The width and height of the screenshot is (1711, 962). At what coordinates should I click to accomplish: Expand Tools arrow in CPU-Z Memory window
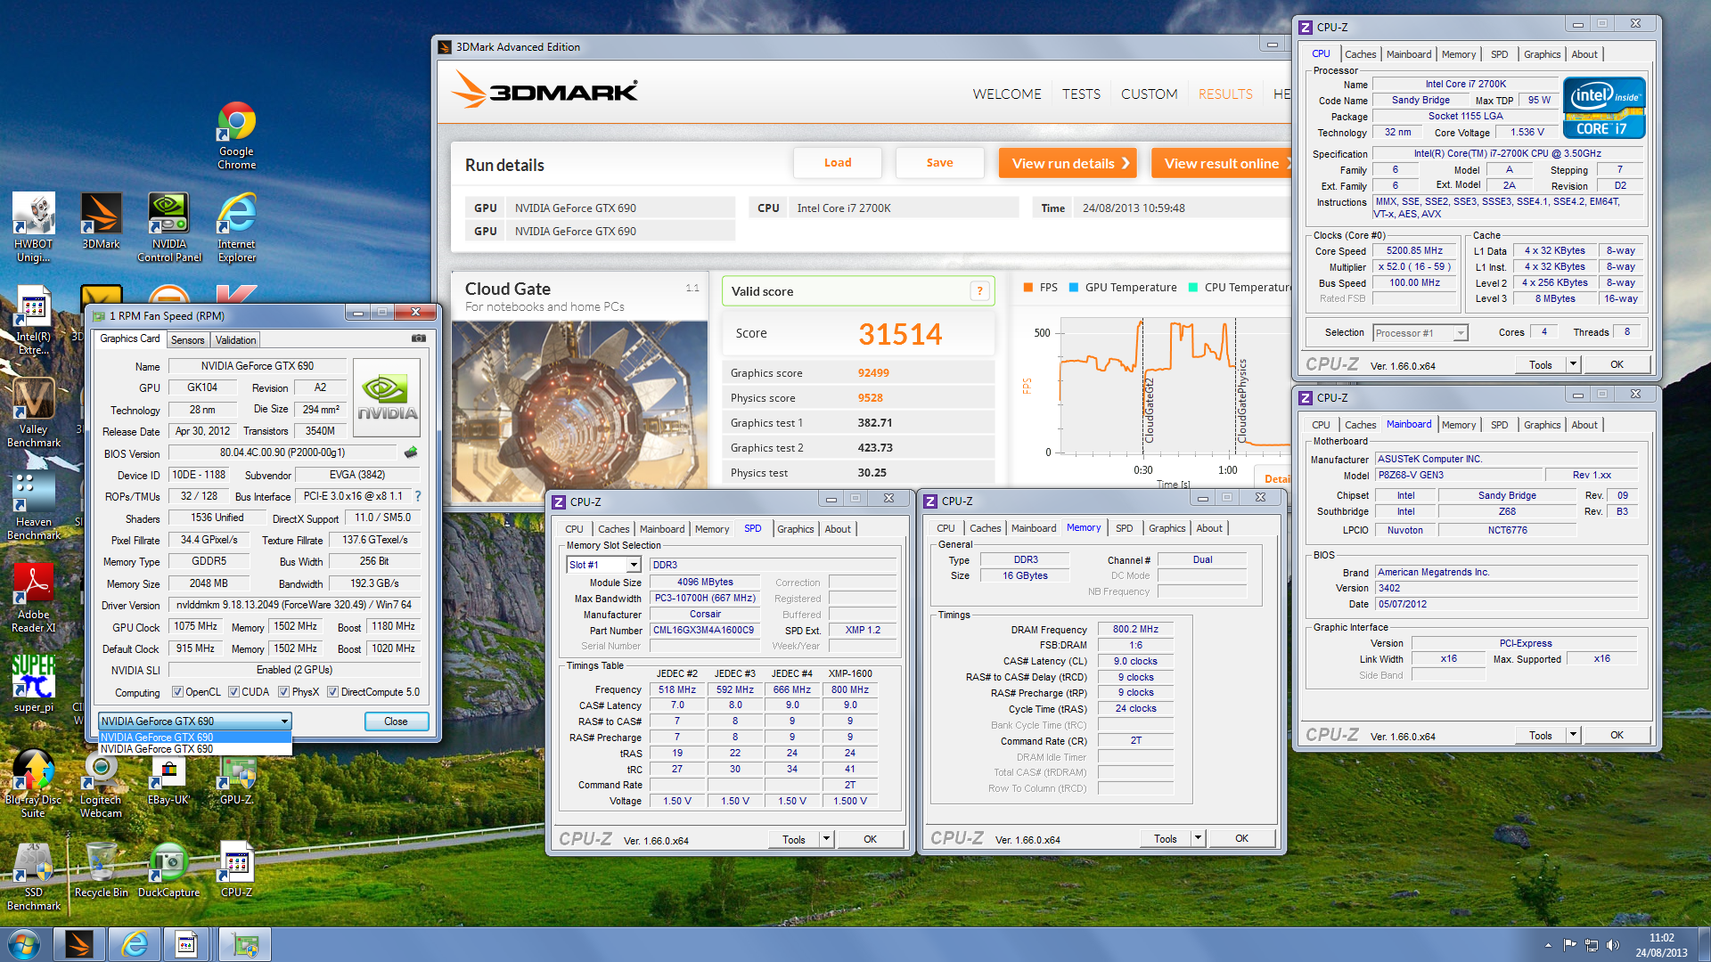coord(1198,838)
